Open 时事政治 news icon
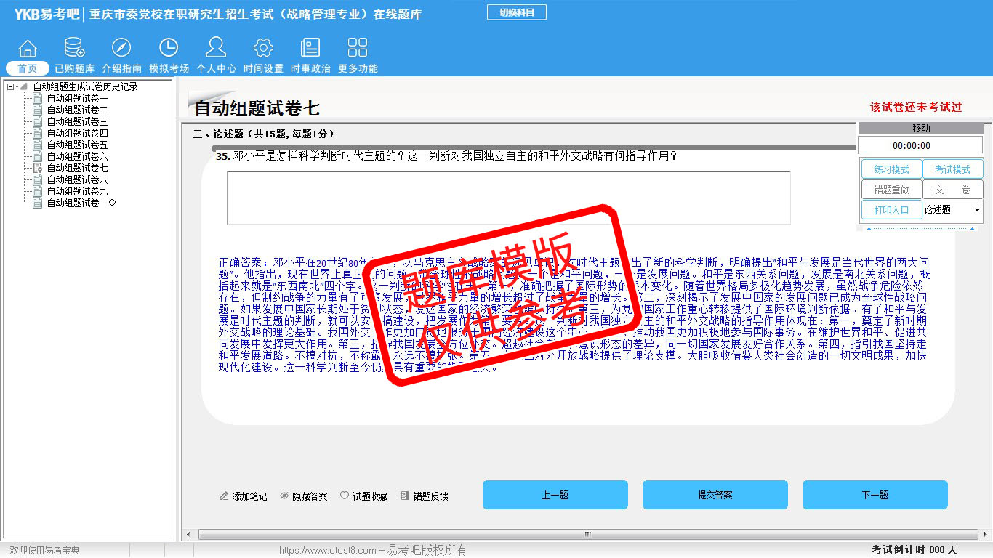The width and height of the screenshot is (993, 558). pos(310,49)
